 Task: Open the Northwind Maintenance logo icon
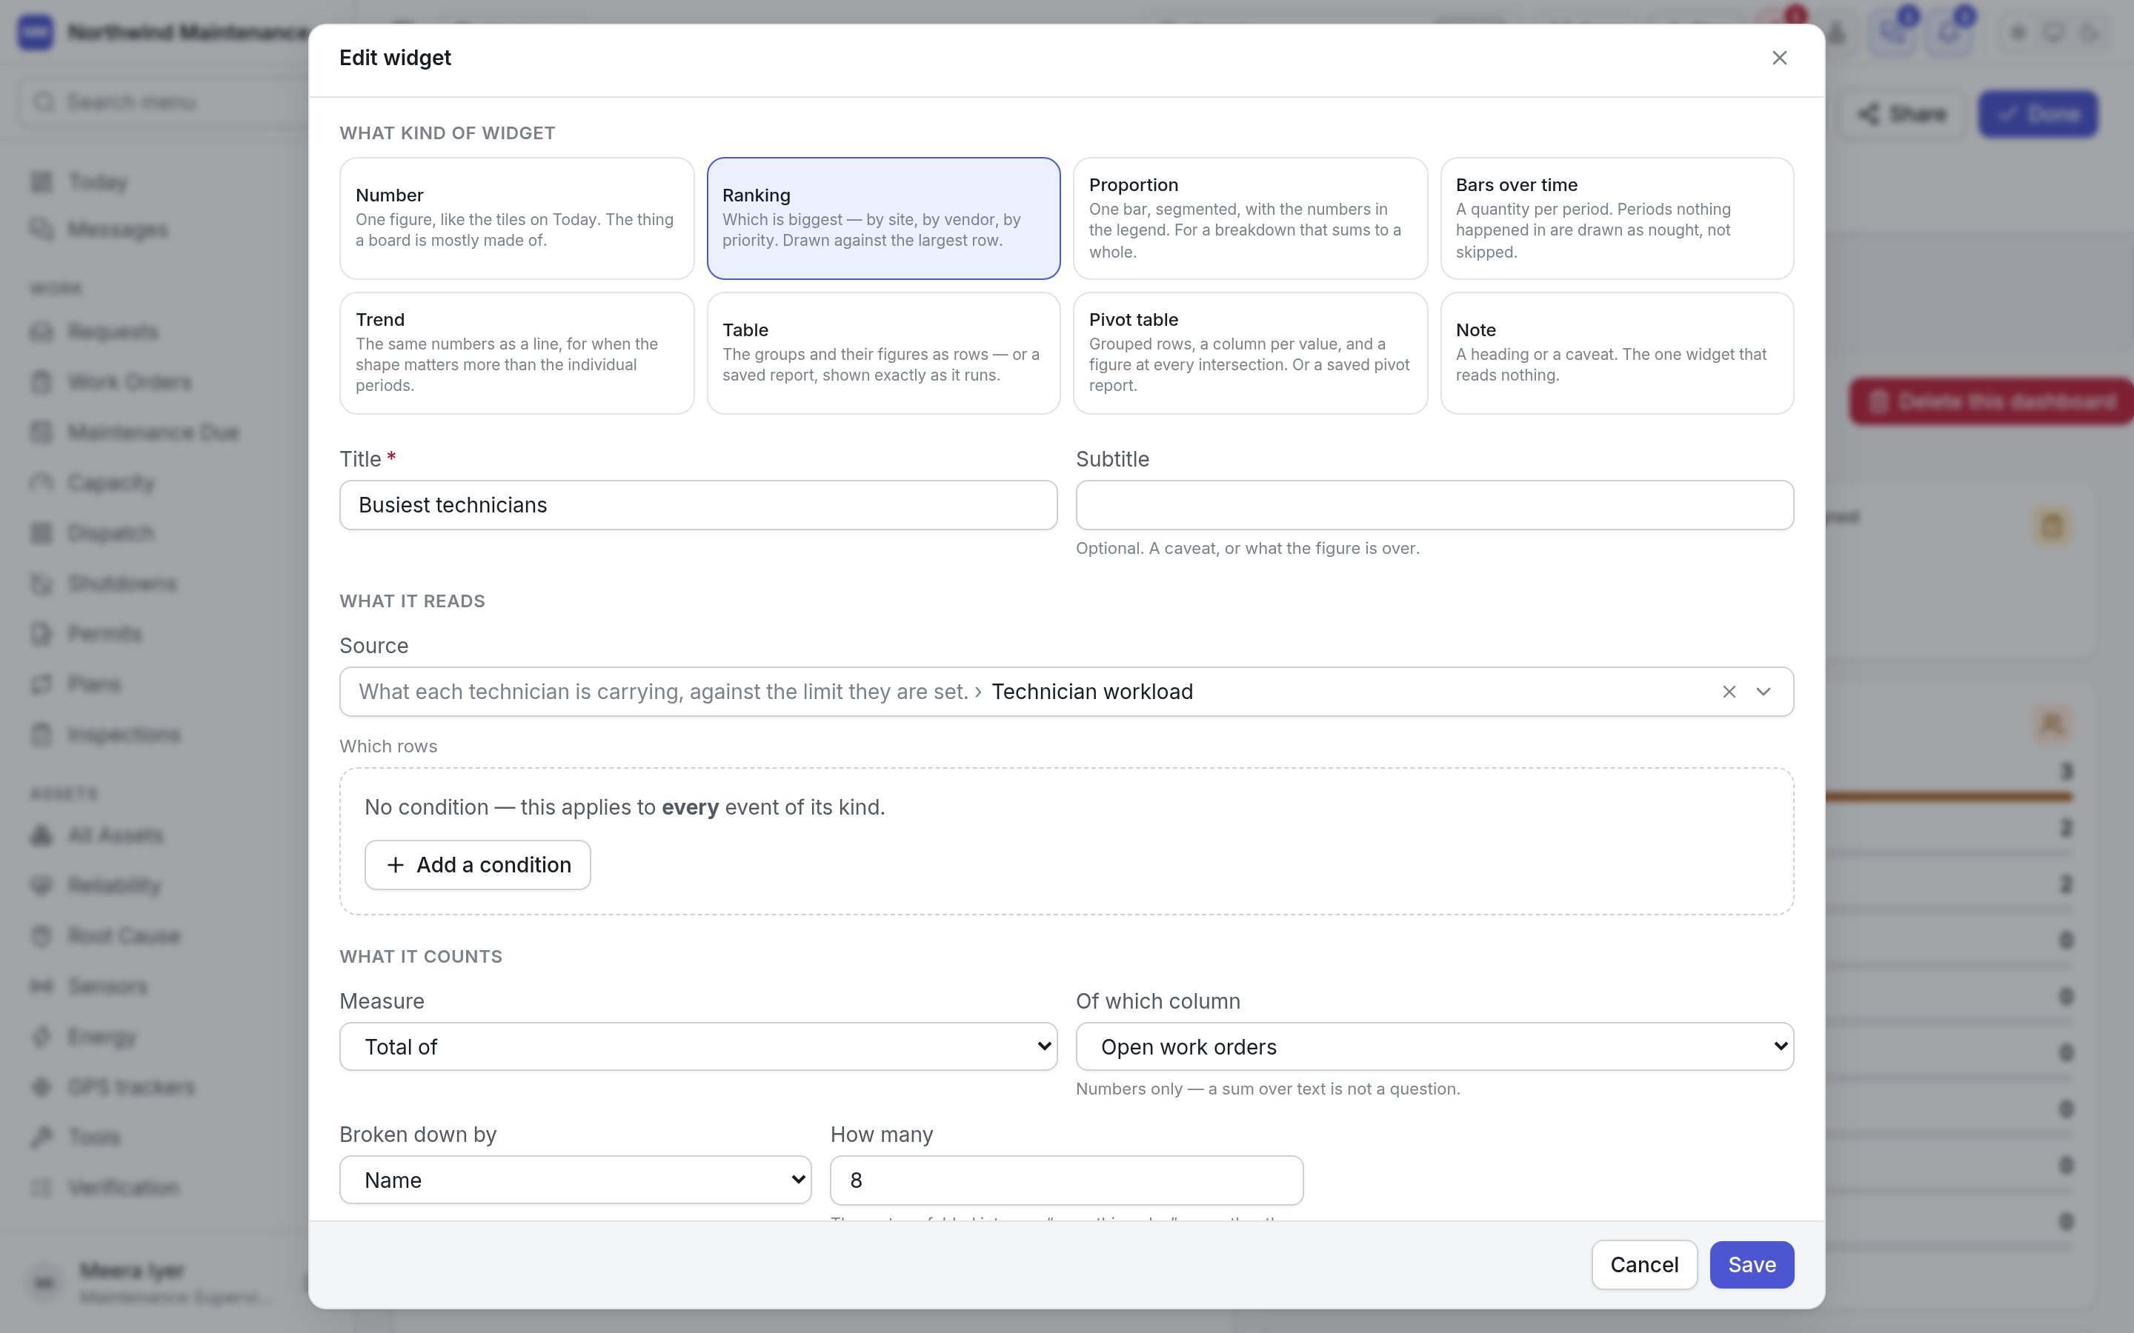click(36, 33)
